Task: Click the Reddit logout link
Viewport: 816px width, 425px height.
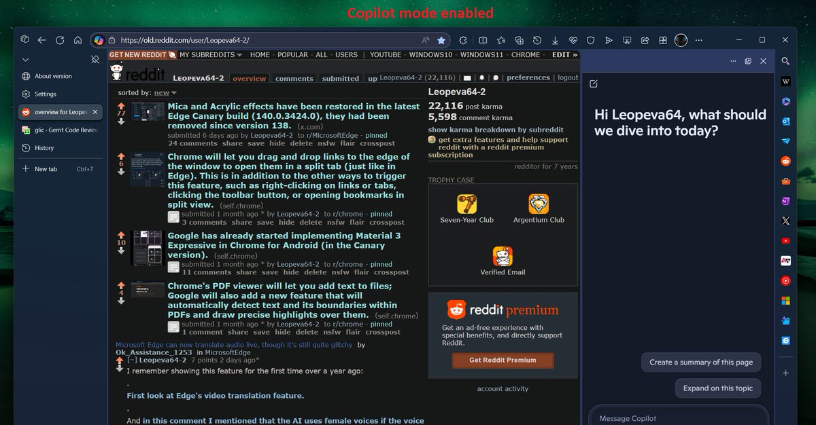Action: pos(568,77)
